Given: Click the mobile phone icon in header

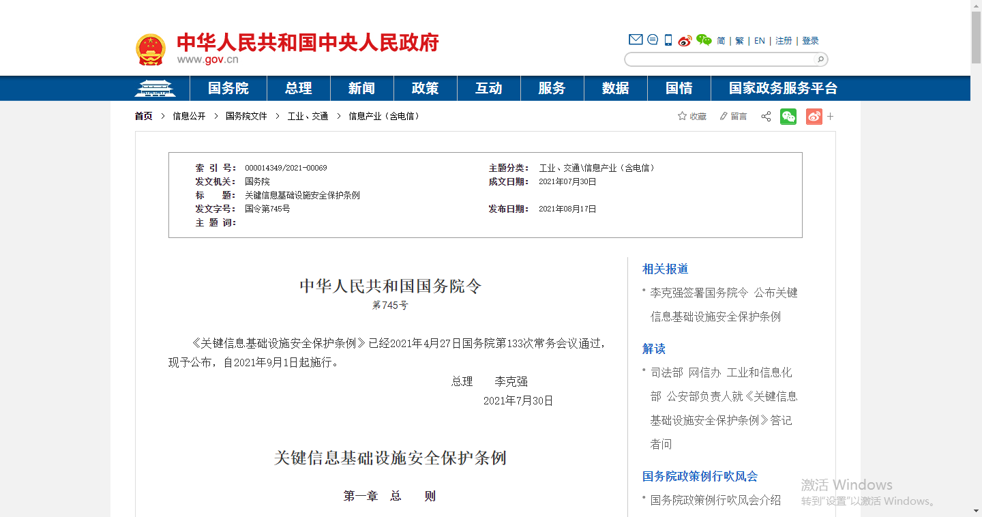Looking at the screenshot, I should coord(668,40).
